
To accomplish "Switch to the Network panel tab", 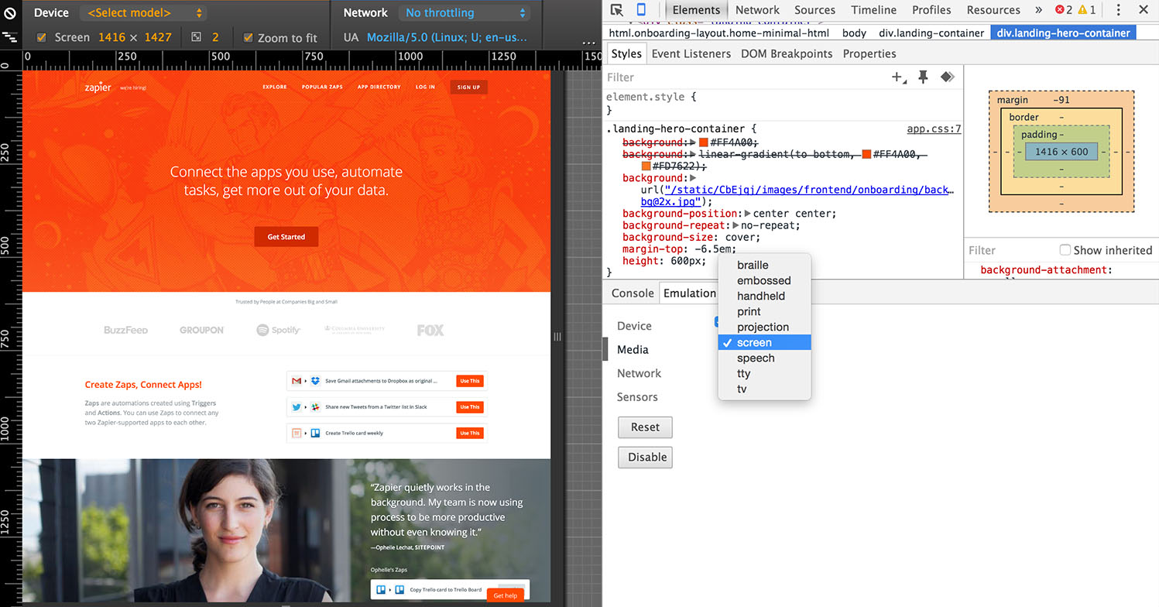I will click(756, 9).
